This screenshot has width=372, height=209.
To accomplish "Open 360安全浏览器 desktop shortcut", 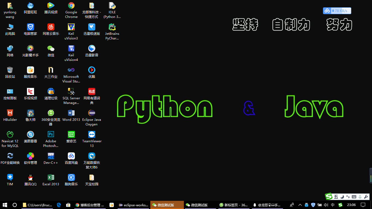I will pyautogui.click(x=51, y=118).
